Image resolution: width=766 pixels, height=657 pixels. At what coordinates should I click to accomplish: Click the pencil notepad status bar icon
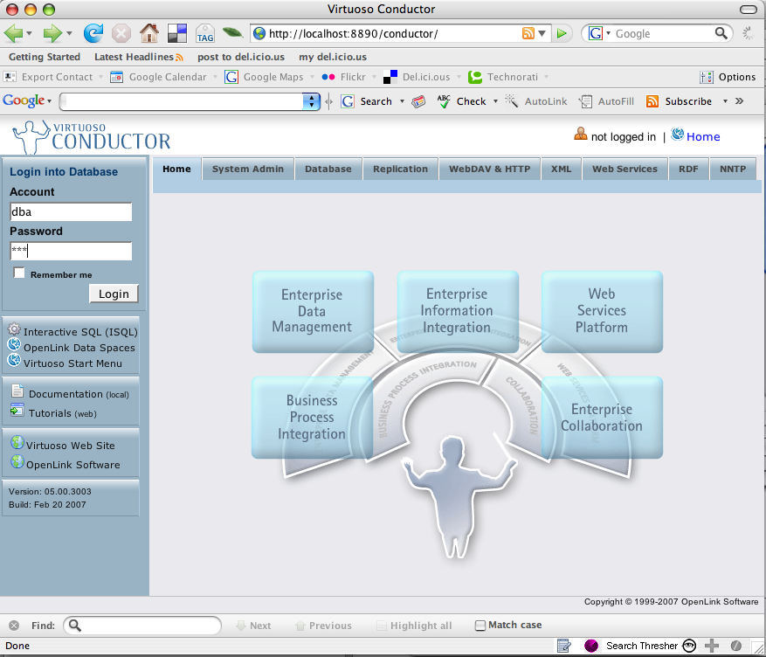tap(563, 646)
